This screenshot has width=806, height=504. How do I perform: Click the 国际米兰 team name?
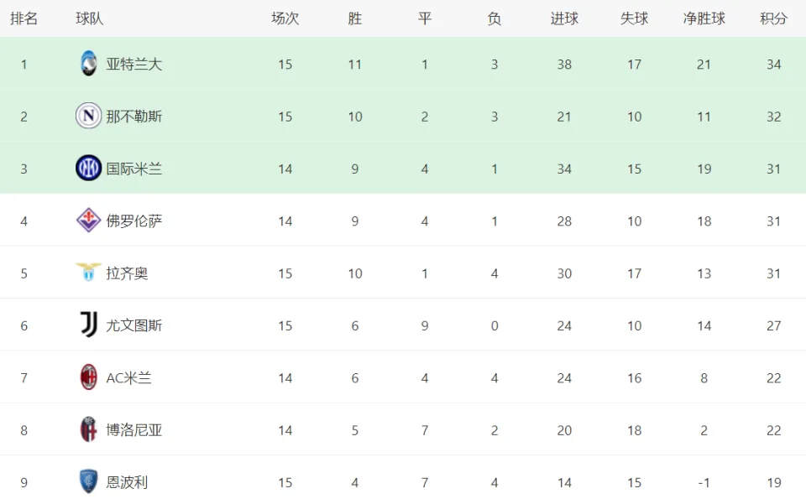point(134,169)
